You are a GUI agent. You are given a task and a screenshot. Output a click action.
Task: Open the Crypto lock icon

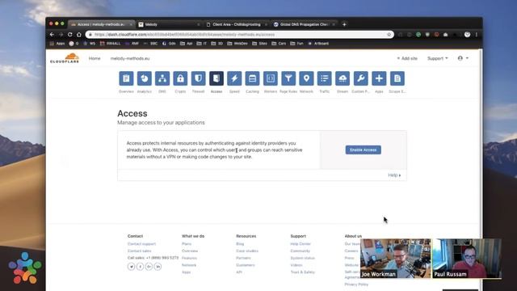[x=180, y=78]
